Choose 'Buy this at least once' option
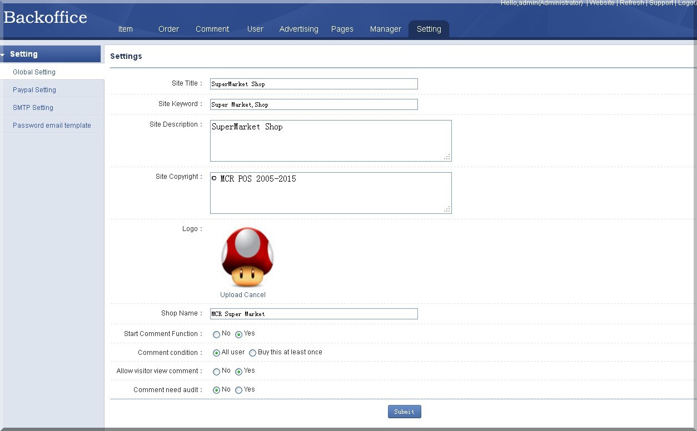697x431 pixels. click(253, 353)
